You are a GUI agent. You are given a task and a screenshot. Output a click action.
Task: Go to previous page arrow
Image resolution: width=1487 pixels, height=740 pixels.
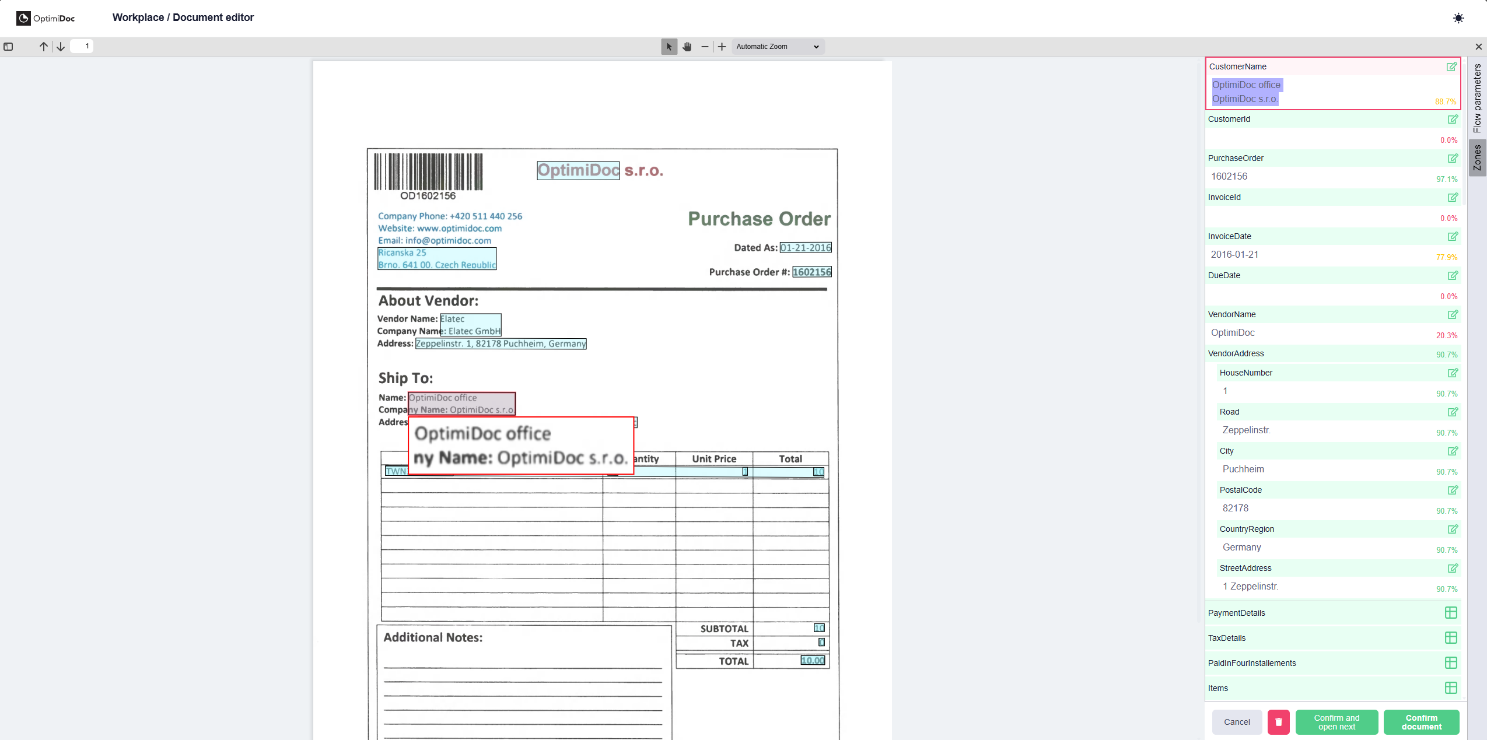coord(44,47)
